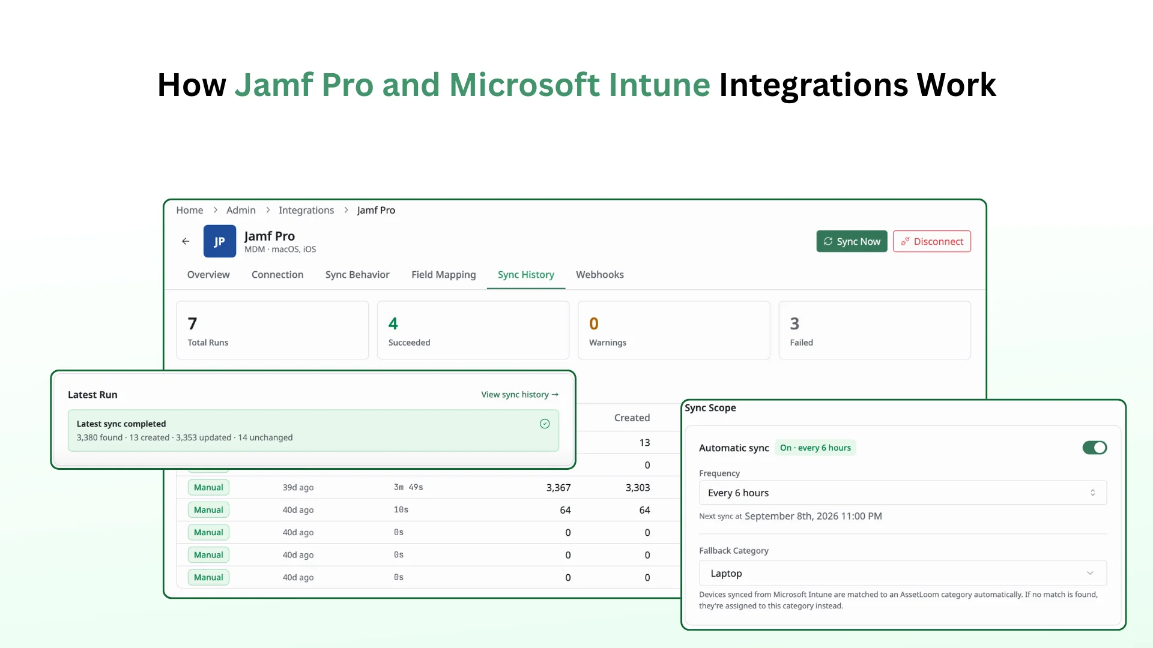Click the Created column header
This screenshot has width=1153, height=648.
point(632,418)
